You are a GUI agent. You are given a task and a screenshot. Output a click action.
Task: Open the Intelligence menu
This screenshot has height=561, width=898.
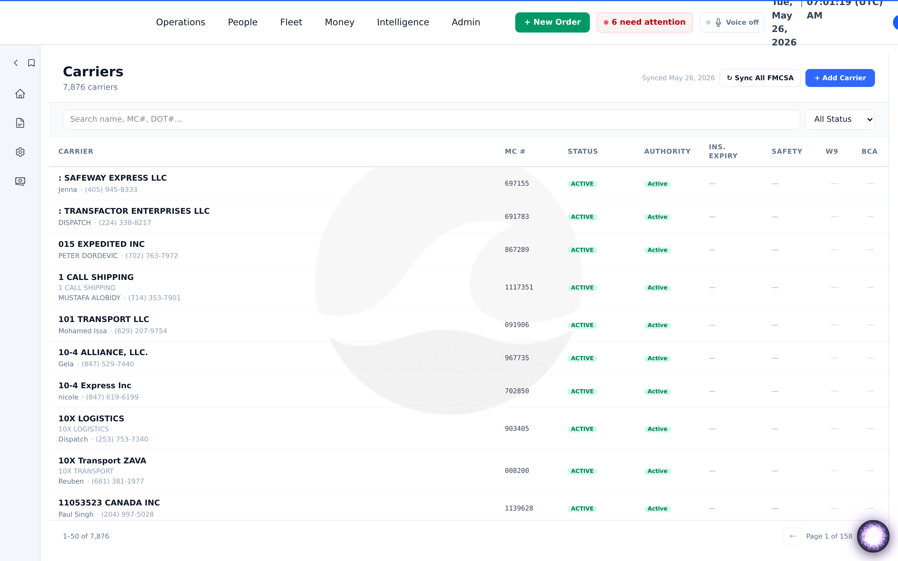403,22
